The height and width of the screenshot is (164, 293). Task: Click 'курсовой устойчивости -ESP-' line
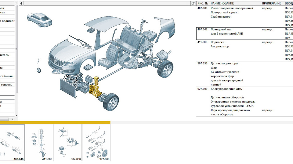pos(232,106)
